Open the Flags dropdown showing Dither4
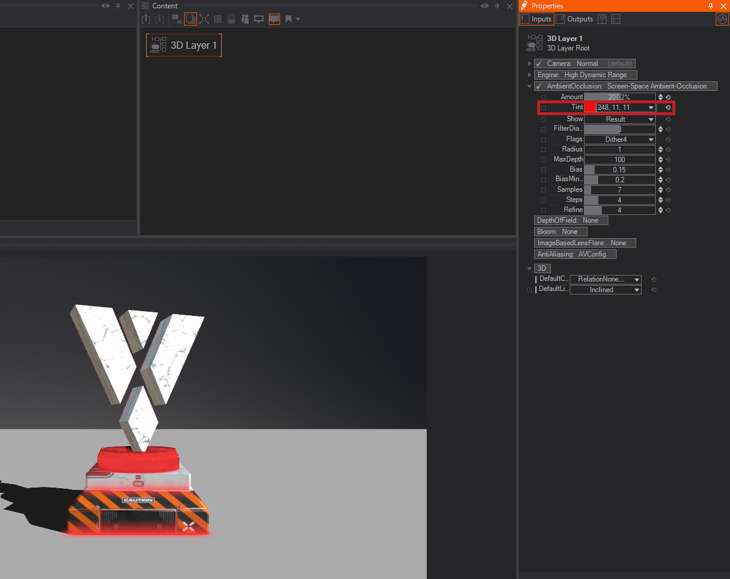The width and height of the screenshot is (730, 579). click(620, 140)
